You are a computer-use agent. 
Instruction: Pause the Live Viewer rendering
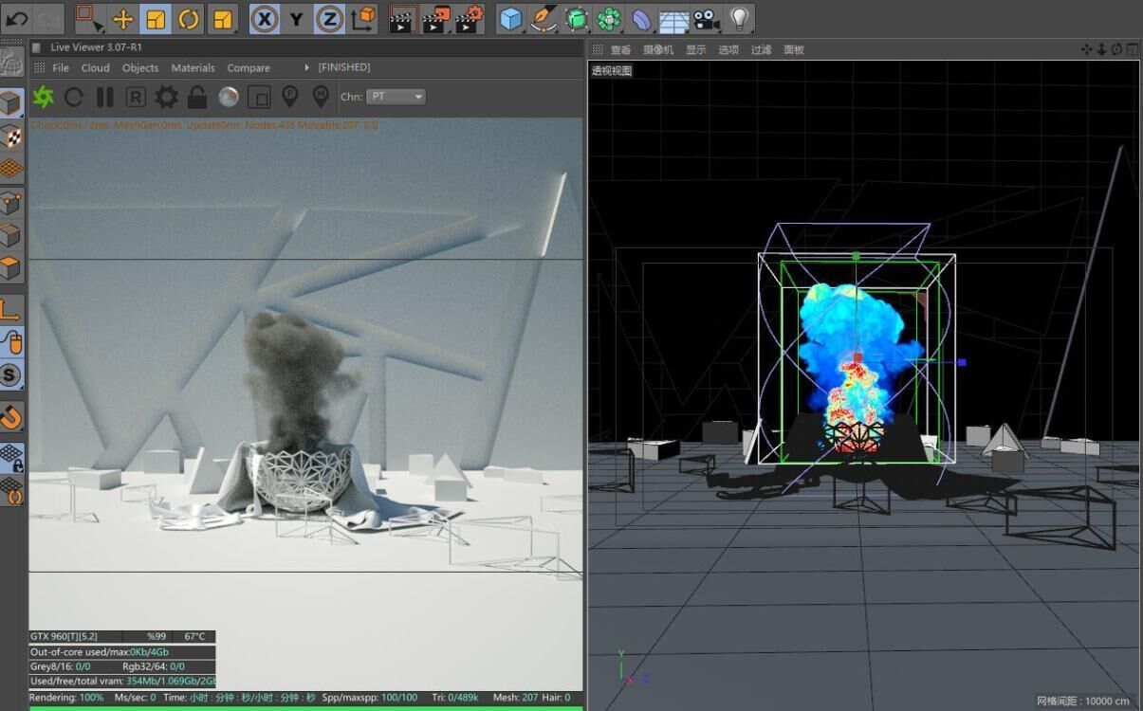click(x=105, y=97)
